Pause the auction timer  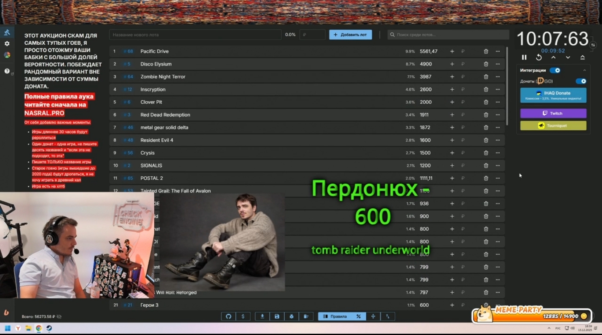tap(524, 57)
